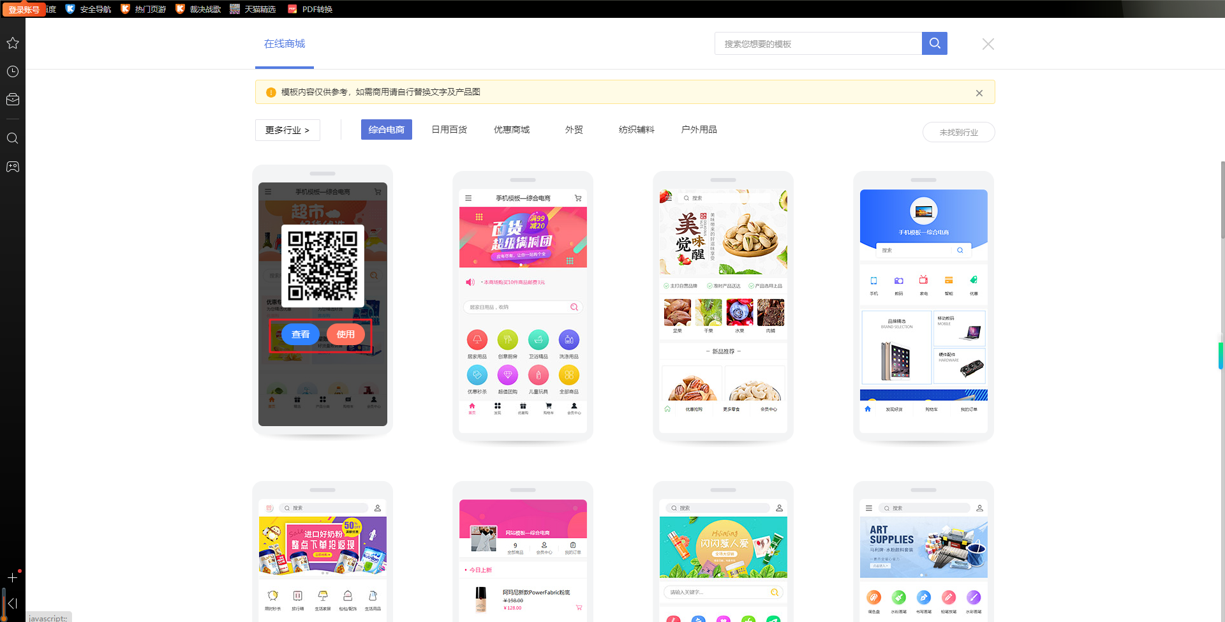This screenshot has width=1225, height=622.
Task: Open the game controller icon in sidebar
Action: click(13, 167)
